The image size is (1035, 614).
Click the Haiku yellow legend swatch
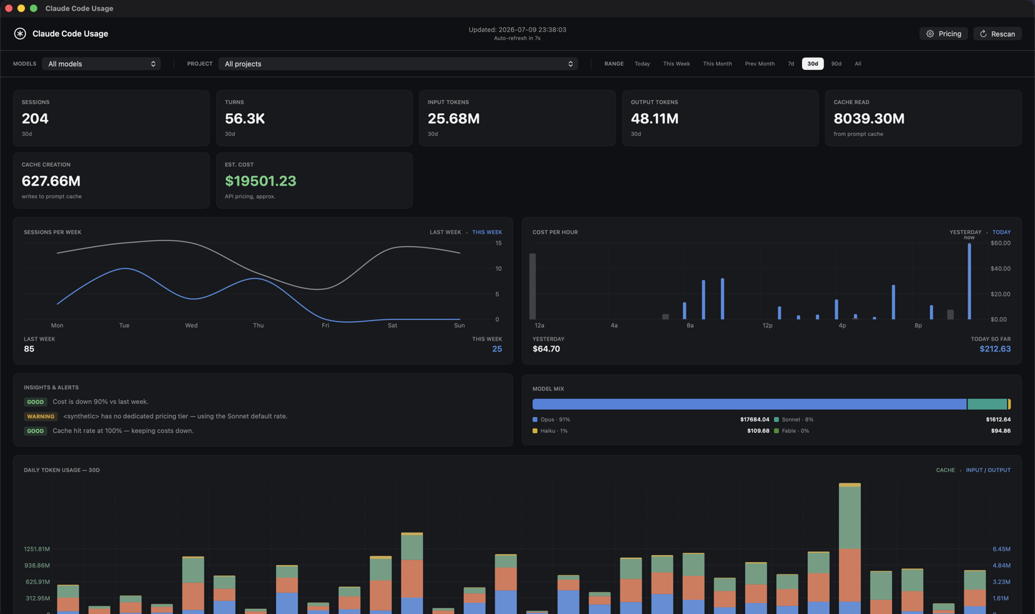pyautogui.click(x=535, y=430)
